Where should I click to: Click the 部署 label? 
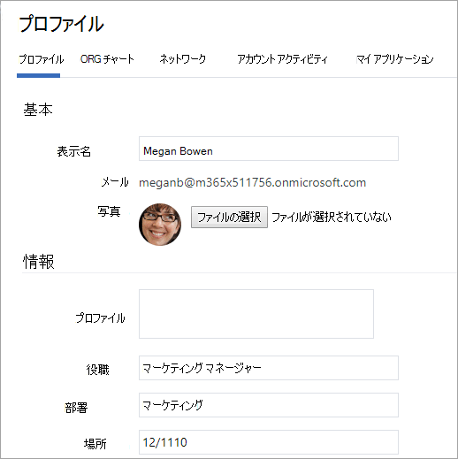tap(76, 408)
